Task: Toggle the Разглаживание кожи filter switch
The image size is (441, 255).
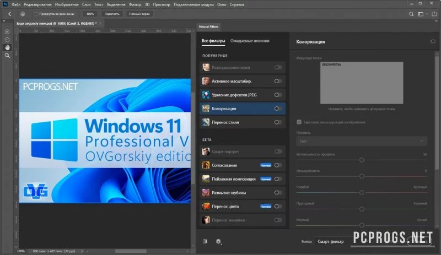Action: tap(278, 68)
